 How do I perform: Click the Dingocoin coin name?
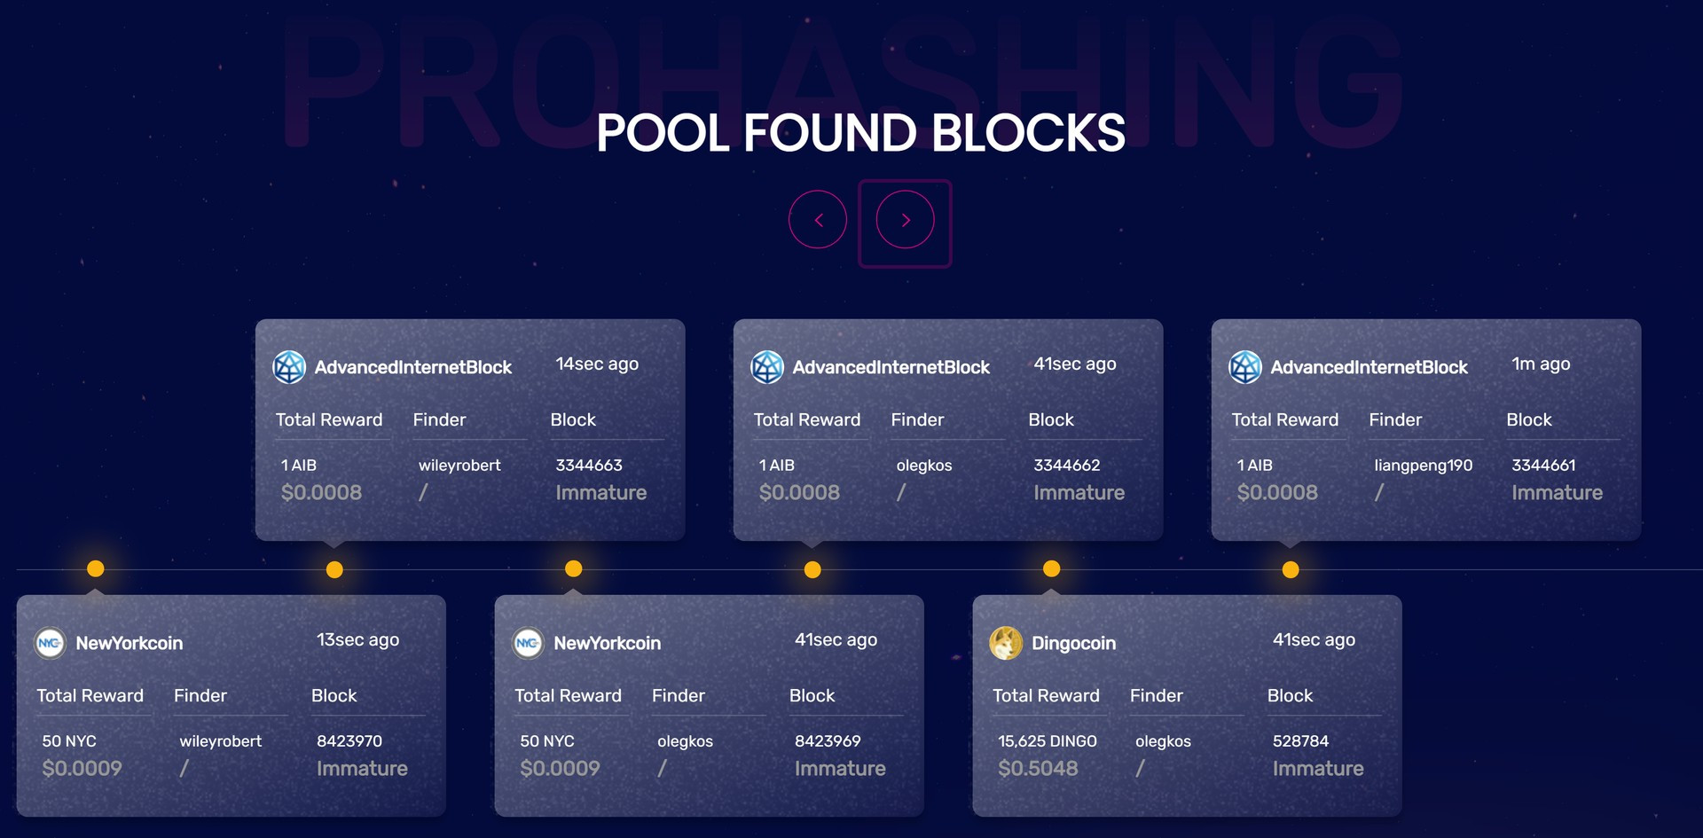coord(1073,644)
